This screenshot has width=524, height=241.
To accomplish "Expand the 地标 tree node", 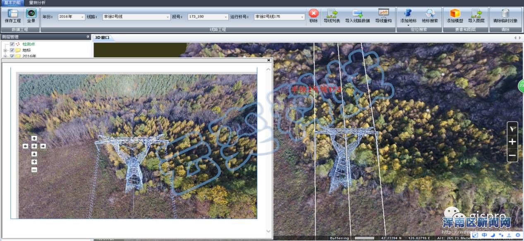I will [5, 50].
